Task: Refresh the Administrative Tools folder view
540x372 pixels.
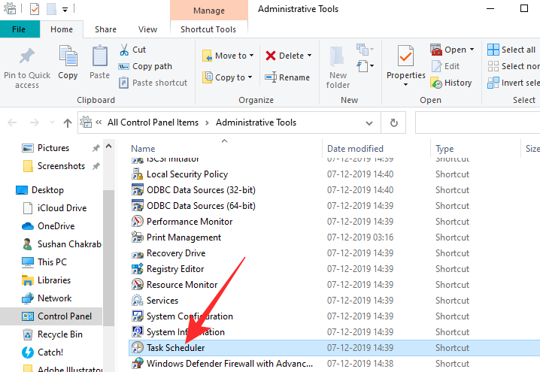Action: click(393, 122)
